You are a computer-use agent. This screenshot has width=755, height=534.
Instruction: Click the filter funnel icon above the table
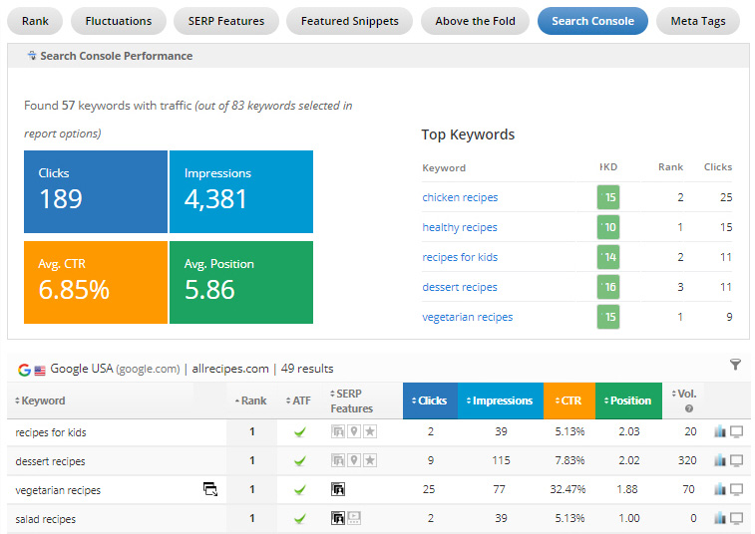[x=735, y=366]
